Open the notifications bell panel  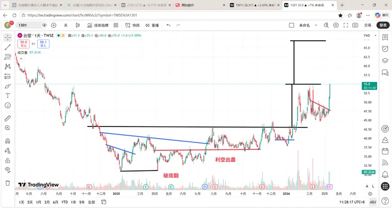click(x=385, y=174)
